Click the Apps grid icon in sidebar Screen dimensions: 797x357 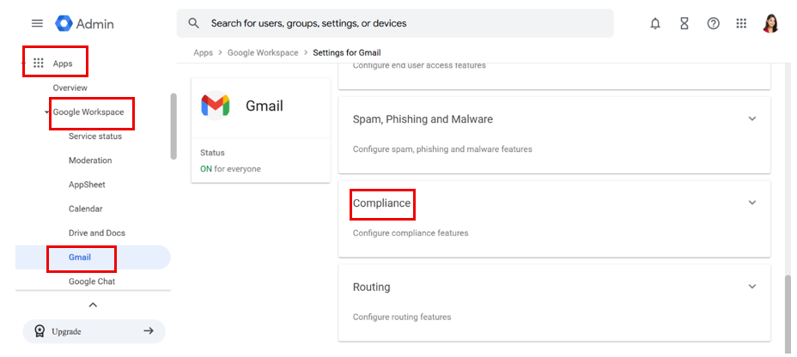[38, 64]
